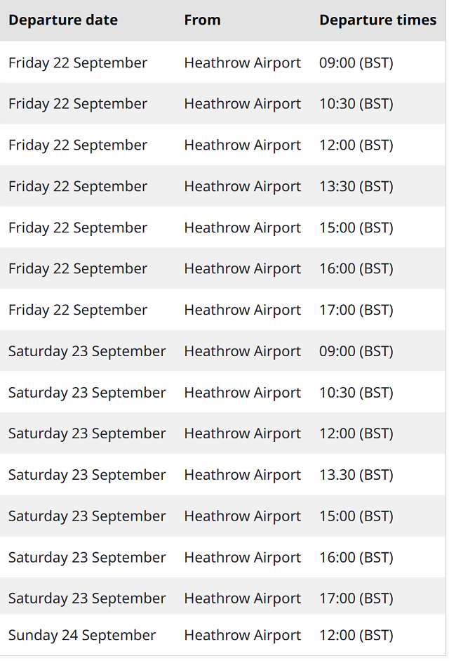
Task: Click Saturday's 16:00 (BST) time cell
Action: tap(356, 557)
